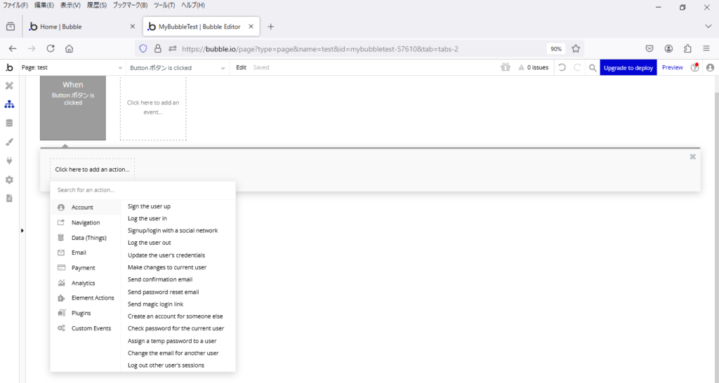This screenshot has height=383, width=719.
Task: Save to Pocket icon in Firefox toolbar
Action: point(649,48)
